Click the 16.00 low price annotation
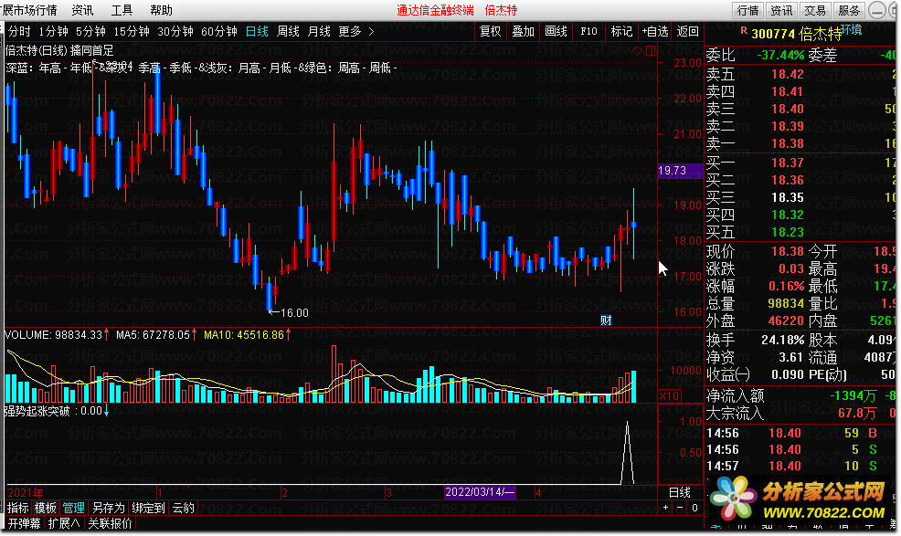This screenshot has height=536, width=901. [x=289, y=313]
